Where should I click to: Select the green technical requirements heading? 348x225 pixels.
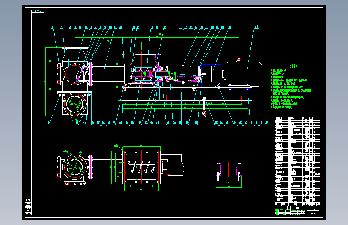coord(293,66)
